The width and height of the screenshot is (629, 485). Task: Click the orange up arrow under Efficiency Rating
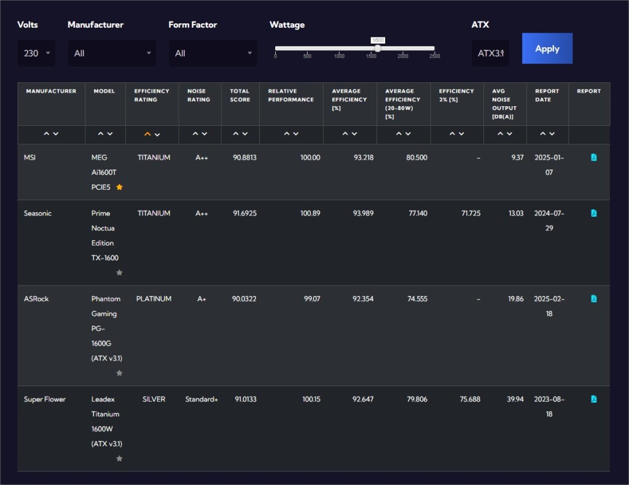pyautogui.click(x=147, y=134)
